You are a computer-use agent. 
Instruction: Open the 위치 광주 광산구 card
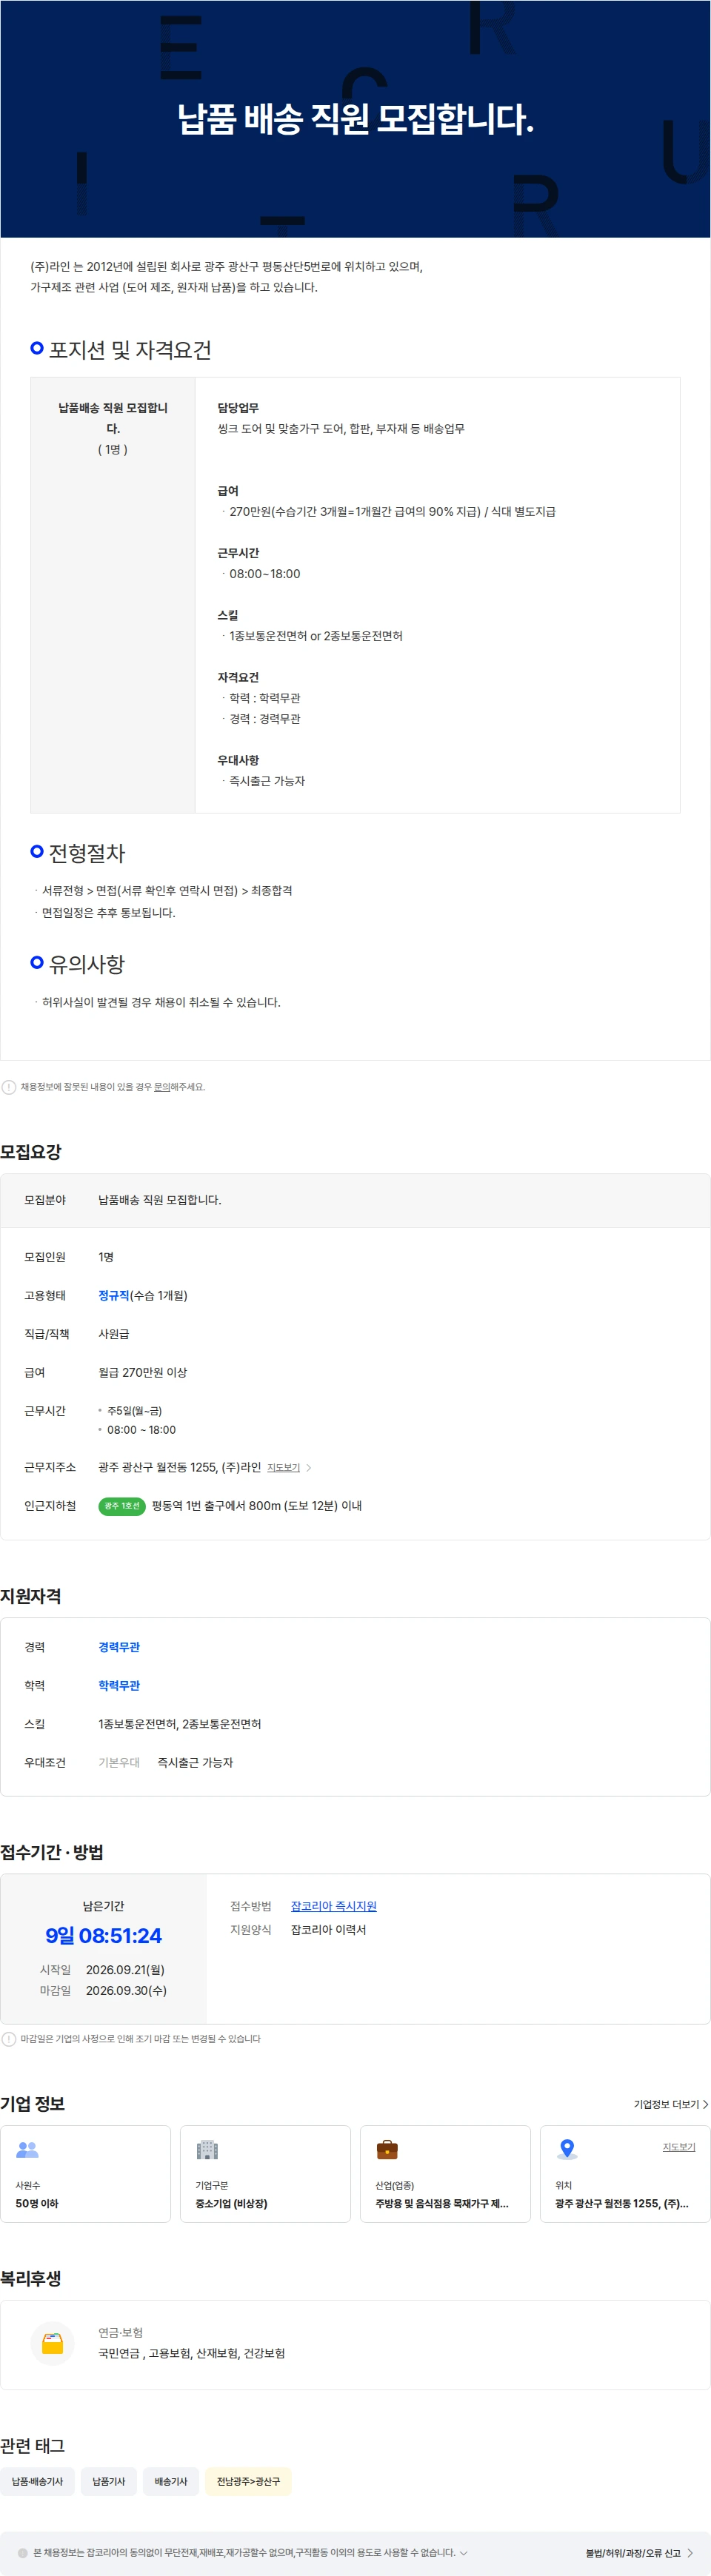(625, 2174)
